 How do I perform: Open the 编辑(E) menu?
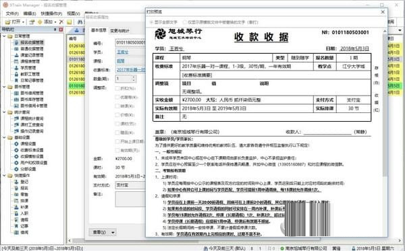pos(29,13)
